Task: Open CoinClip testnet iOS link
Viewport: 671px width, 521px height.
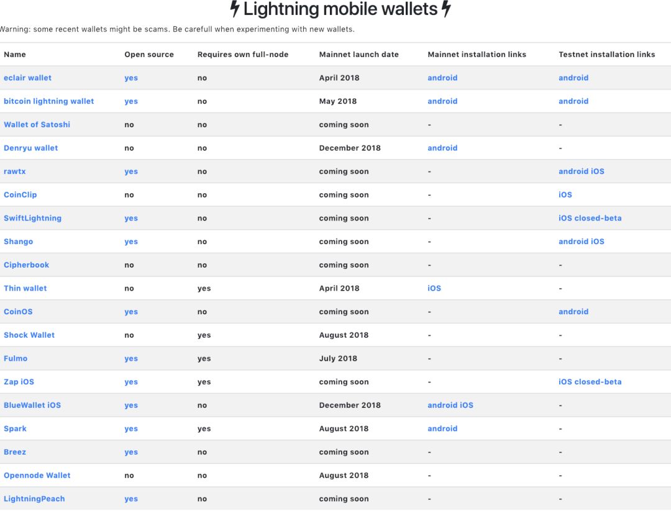Action: pyautogui.click(x=565, y=194)
